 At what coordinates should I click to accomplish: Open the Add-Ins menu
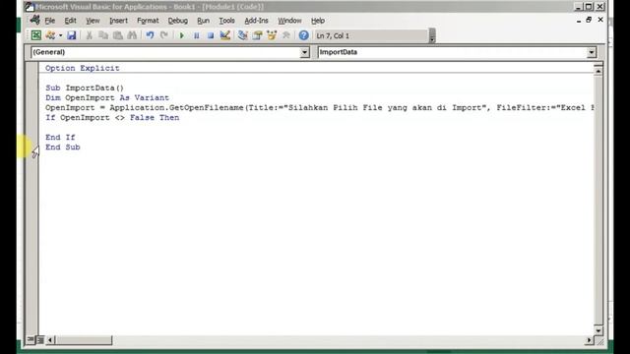pos(256,21)
